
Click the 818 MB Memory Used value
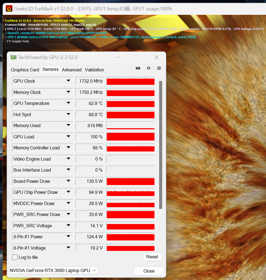[x=90, y=126]
